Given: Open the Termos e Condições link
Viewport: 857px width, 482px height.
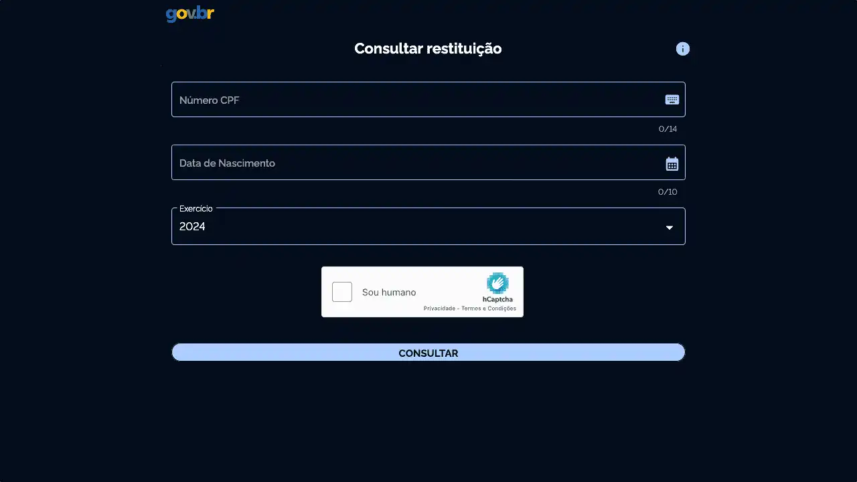Looking at the screenshot, I should coord(489,309).
